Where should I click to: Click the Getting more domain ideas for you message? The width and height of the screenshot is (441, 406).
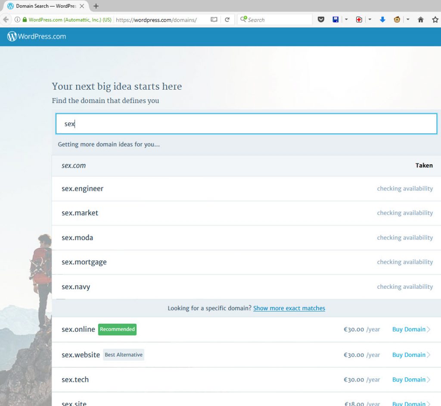pyautogui.click(x=109, y=144)
